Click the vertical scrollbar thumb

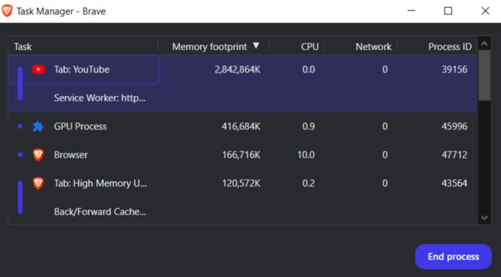[x=484, y=75]
